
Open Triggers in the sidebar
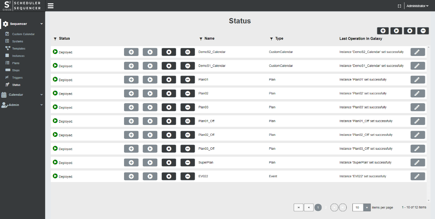click(x=17, y=78)
